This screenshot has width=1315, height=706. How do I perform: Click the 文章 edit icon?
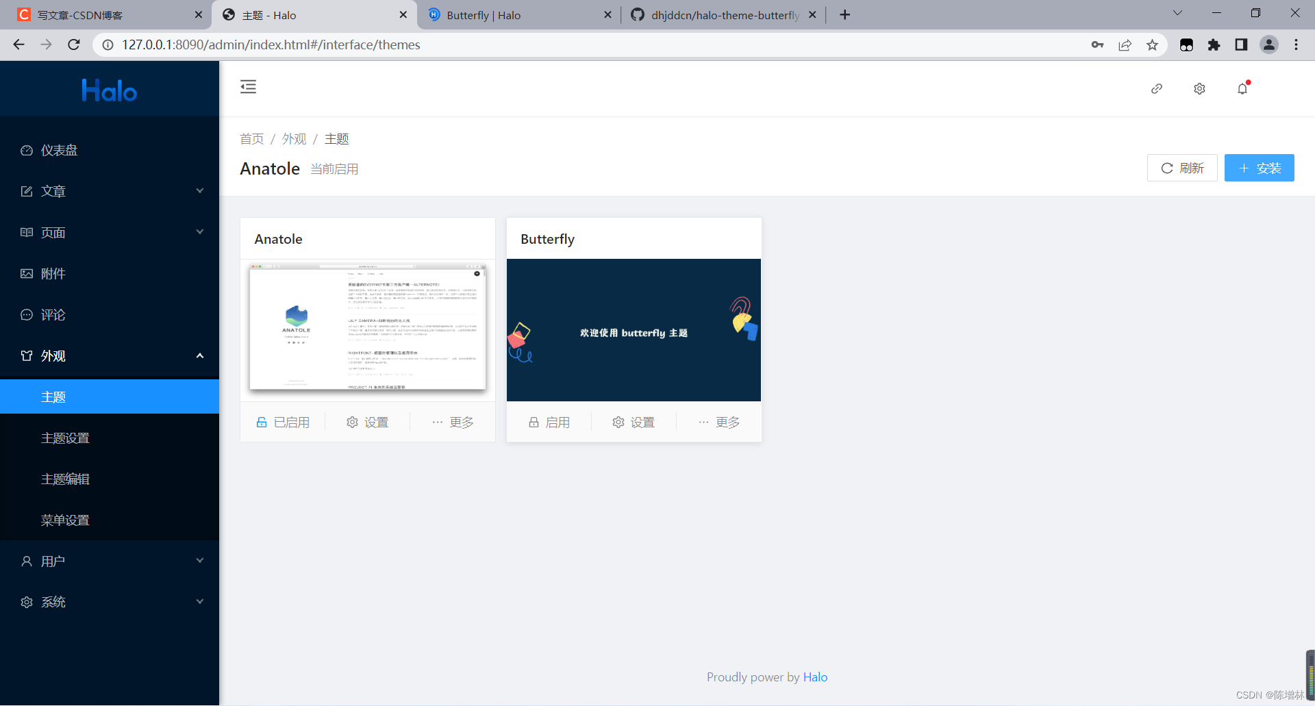pos(27,192)
